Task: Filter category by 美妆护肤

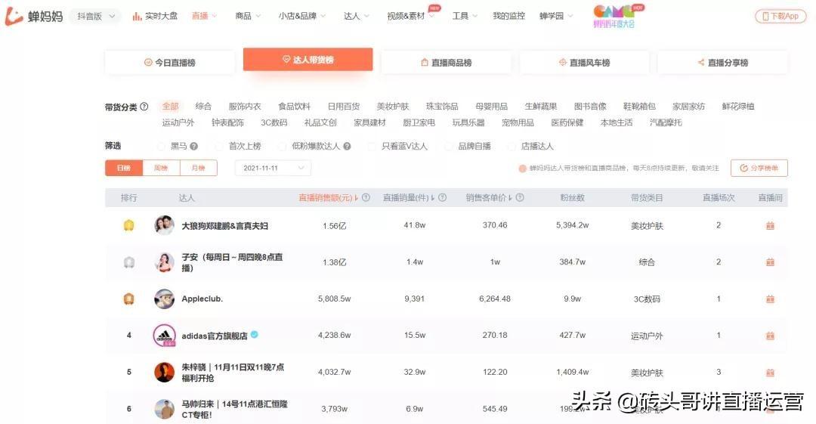Action: tap(393, 107)
